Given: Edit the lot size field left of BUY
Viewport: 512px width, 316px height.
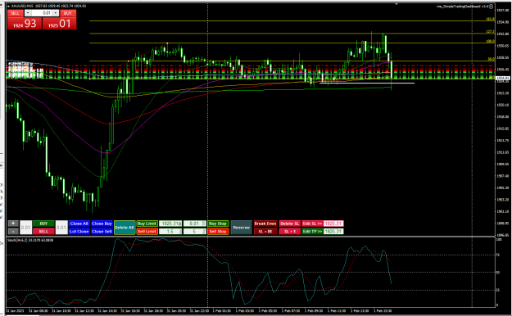Looking at the screenshot, I should (25, 228).
